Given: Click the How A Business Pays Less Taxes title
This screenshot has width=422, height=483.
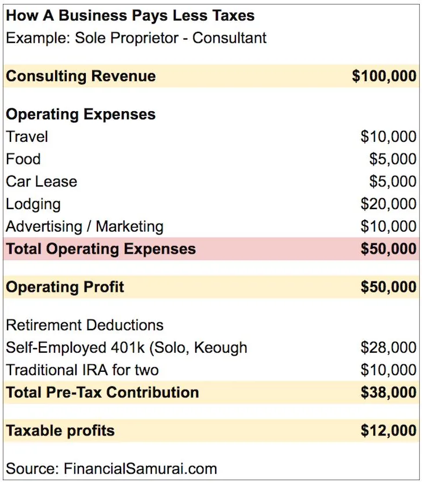Looking at the screenshot, I should click(130, 16).
